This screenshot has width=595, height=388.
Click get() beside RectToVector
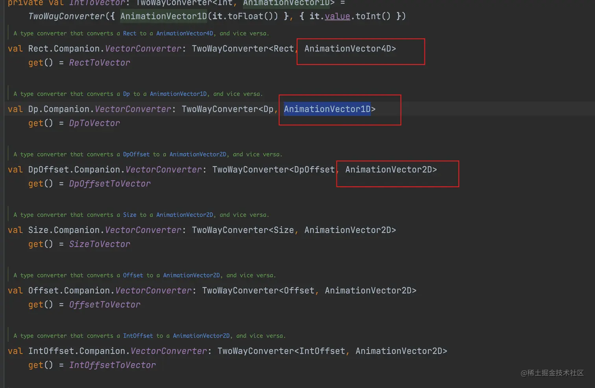click(x=41, y=63)
